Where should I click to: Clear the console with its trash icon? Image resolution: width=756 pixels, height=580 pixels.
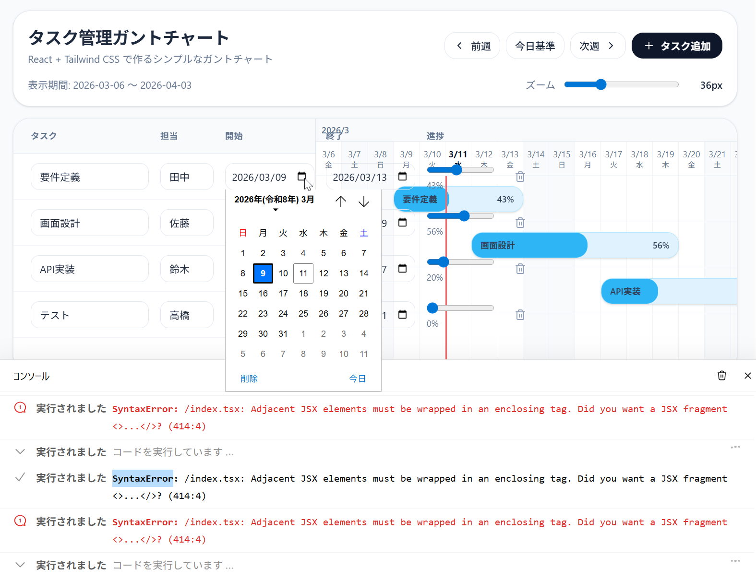click(x=722, y=376)
